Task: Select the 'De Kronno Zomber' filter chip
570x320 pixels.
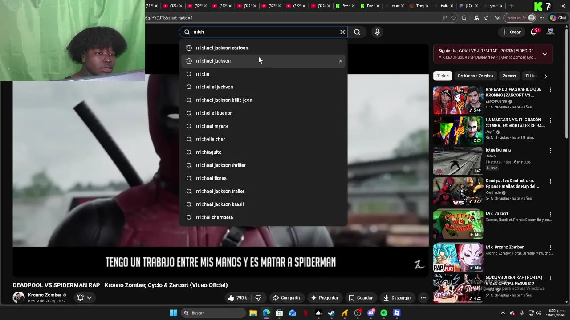Action: pos(475,76)
